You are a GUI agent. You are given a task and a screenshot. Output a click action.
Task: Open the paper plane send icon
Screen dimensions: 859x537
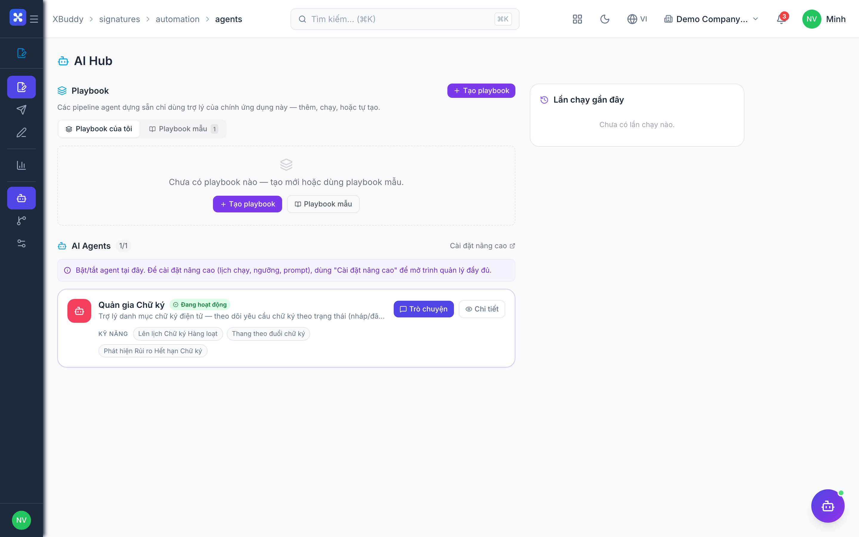point(21,110)
